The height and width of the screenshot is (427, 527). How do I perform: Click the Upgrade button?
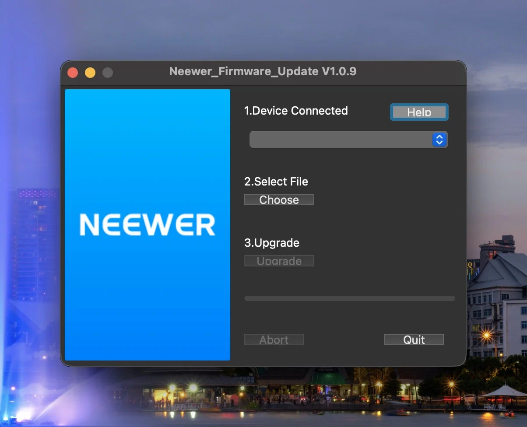(279, 261)
